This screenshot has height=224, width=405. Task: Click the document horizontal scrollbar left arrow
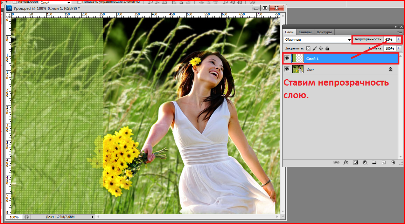(x=97, y=217)
